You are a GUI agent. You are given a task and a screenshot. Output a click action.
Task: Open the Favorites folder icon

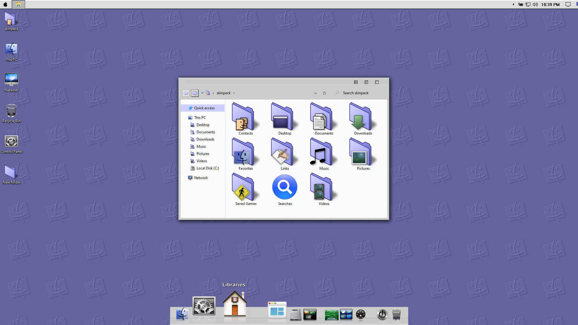pyautogui.click(x=243, y=153)
